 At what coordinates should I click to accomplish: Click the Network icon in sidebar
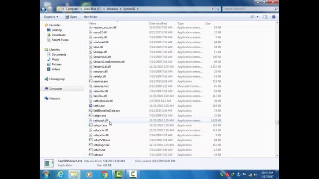(x=46, y=98)
